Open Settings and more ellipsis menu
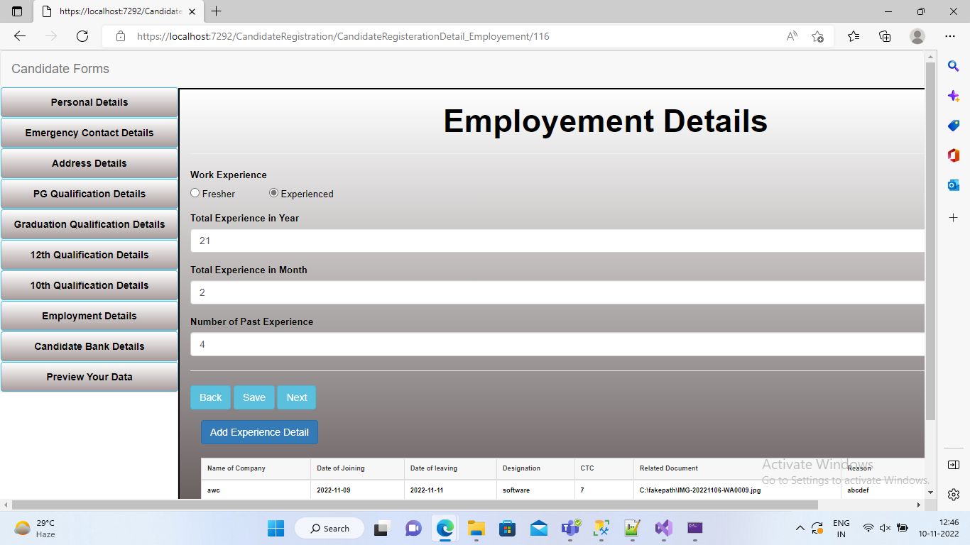The height and width of the screenshot is (545, 970). pyautogui.click(x=950, y=36)
